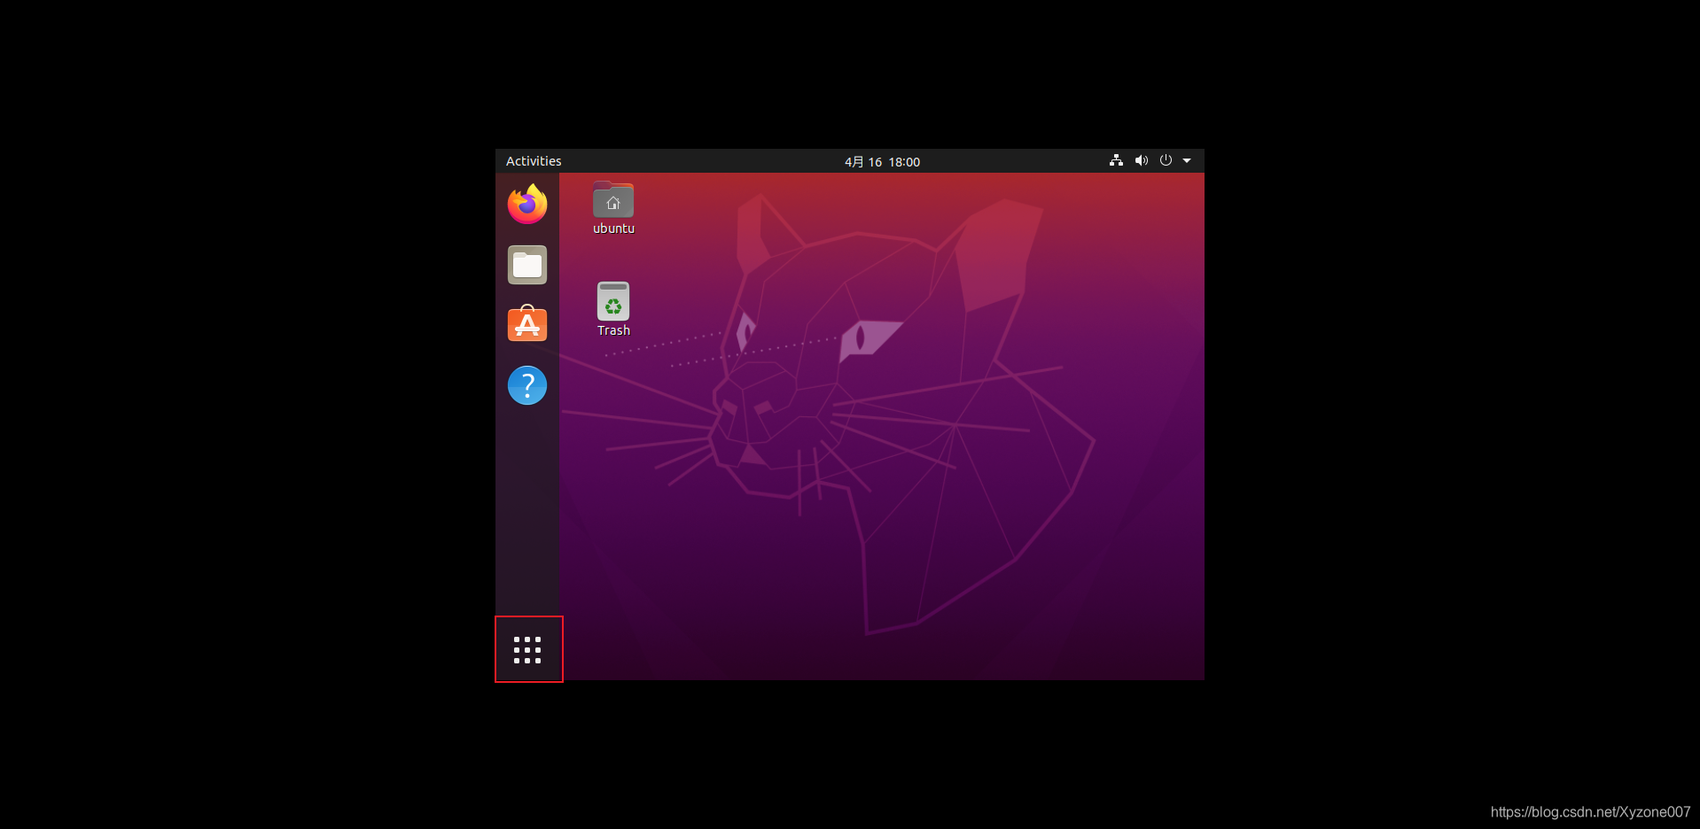Screen dimensions: 1700x829
Task: Expand the system menu arrow
Action: pyautogui.click(x=1187, y=160)
